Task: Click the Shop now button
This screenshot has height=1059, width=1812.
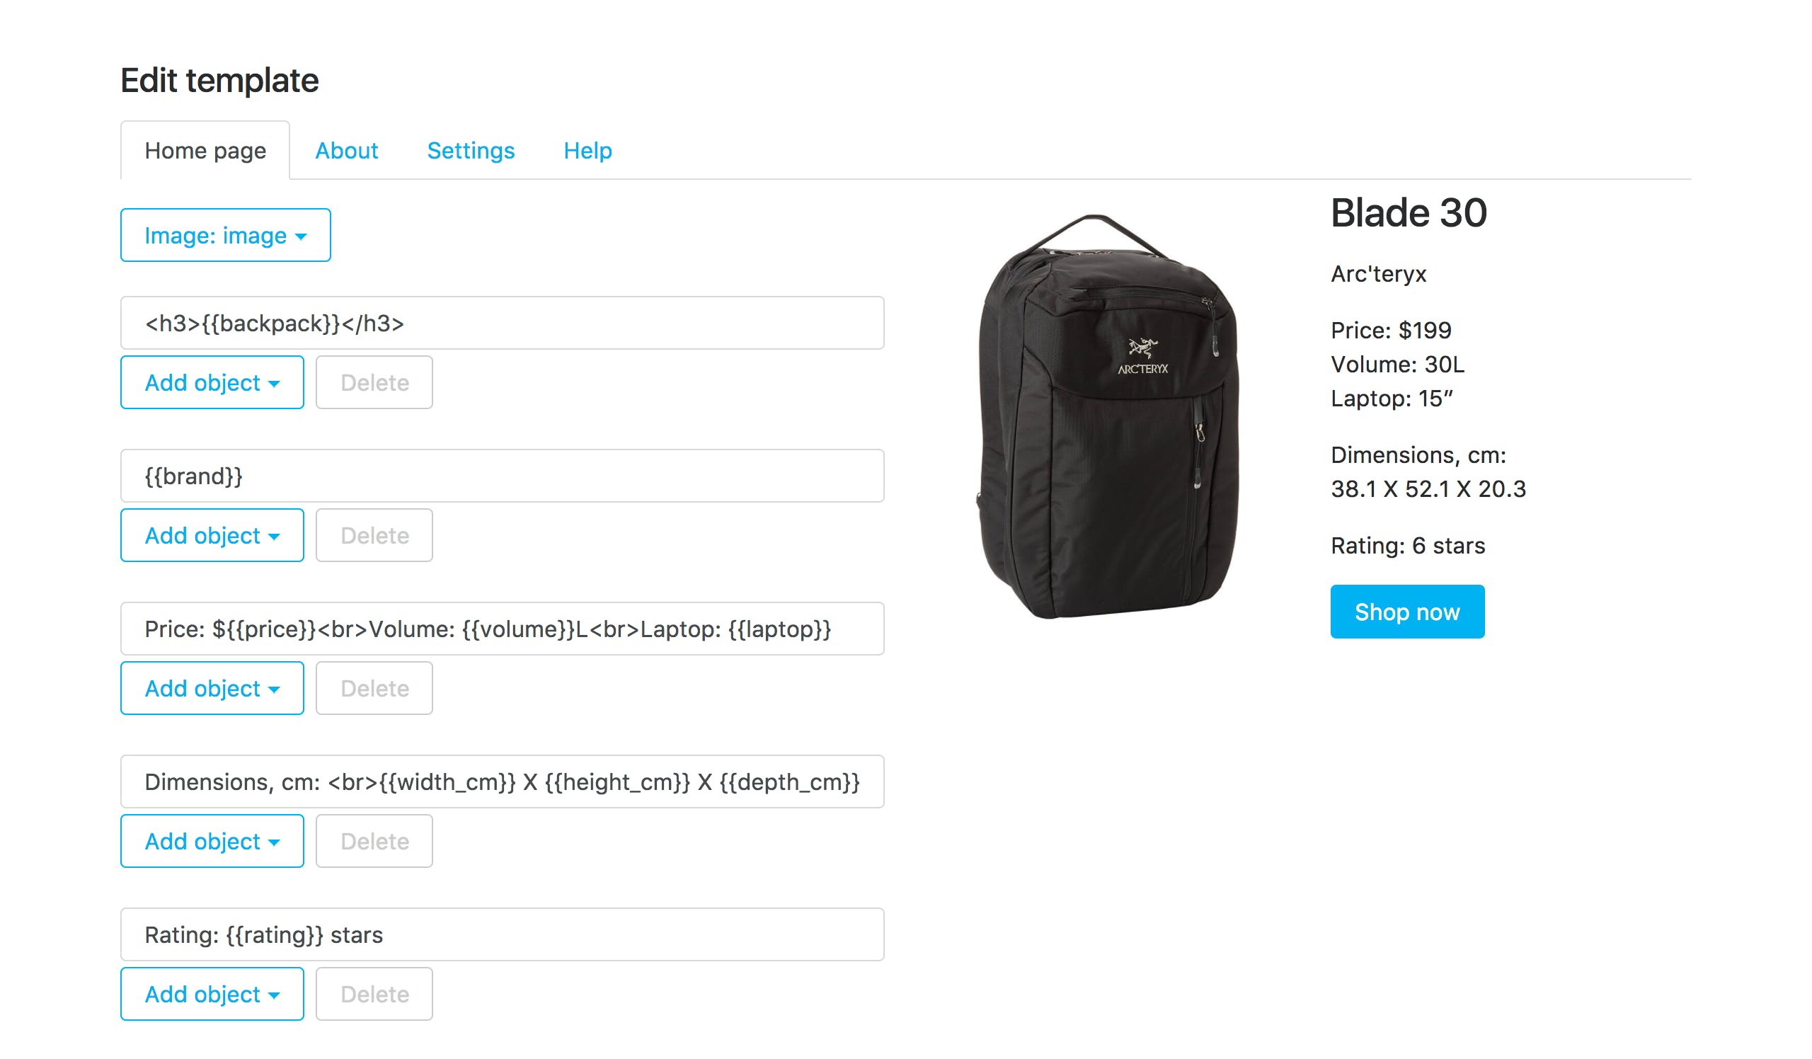Action: point(1406,610)
